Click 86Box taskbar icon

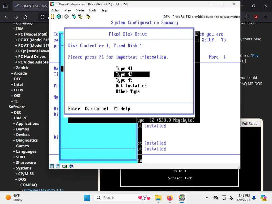(x=181, y=198)
